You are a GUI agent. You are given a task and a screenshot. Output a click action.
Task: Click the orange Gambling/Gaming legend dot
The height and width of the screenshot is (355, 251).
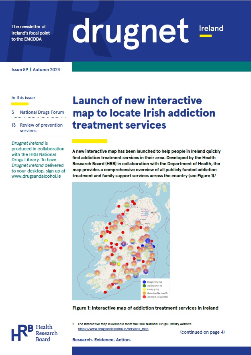tap(144, 293)
